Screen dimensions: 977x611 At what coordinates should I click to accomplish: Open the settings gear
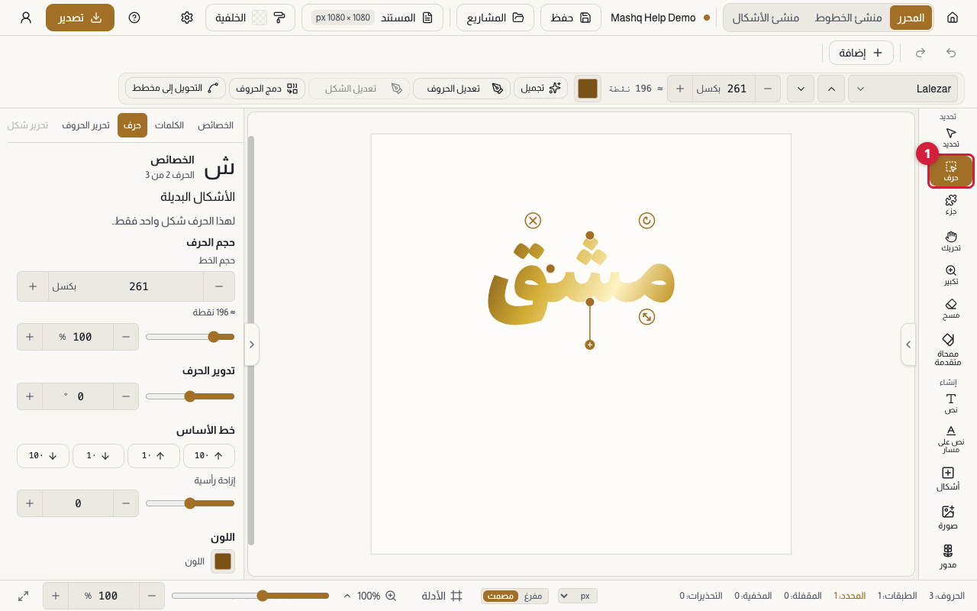[x=187, y=18]
